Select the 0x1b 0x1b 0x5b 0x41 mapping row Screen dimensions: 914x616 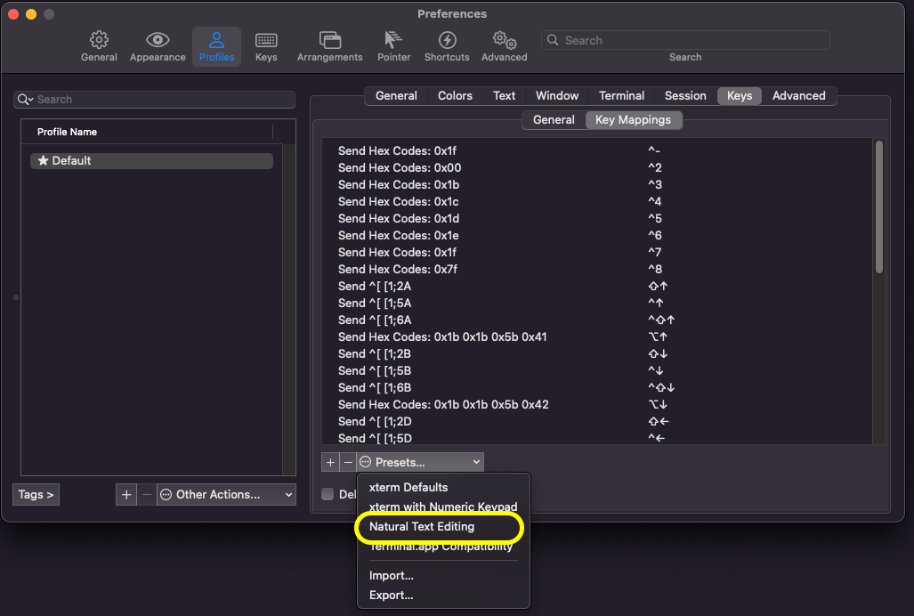click(x=597, y=336)
